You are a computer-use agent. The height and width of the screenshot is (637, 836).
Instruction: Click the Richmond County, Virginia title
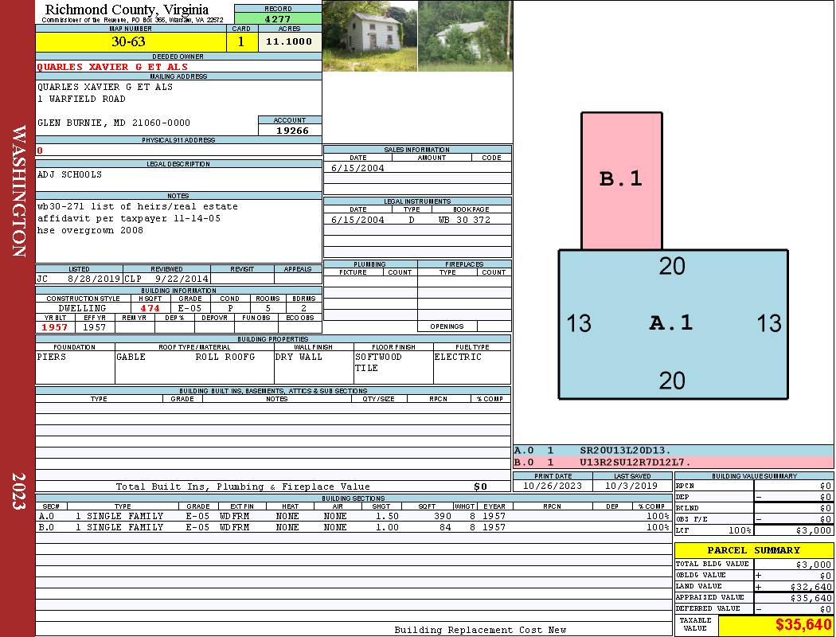click(127, 10)
